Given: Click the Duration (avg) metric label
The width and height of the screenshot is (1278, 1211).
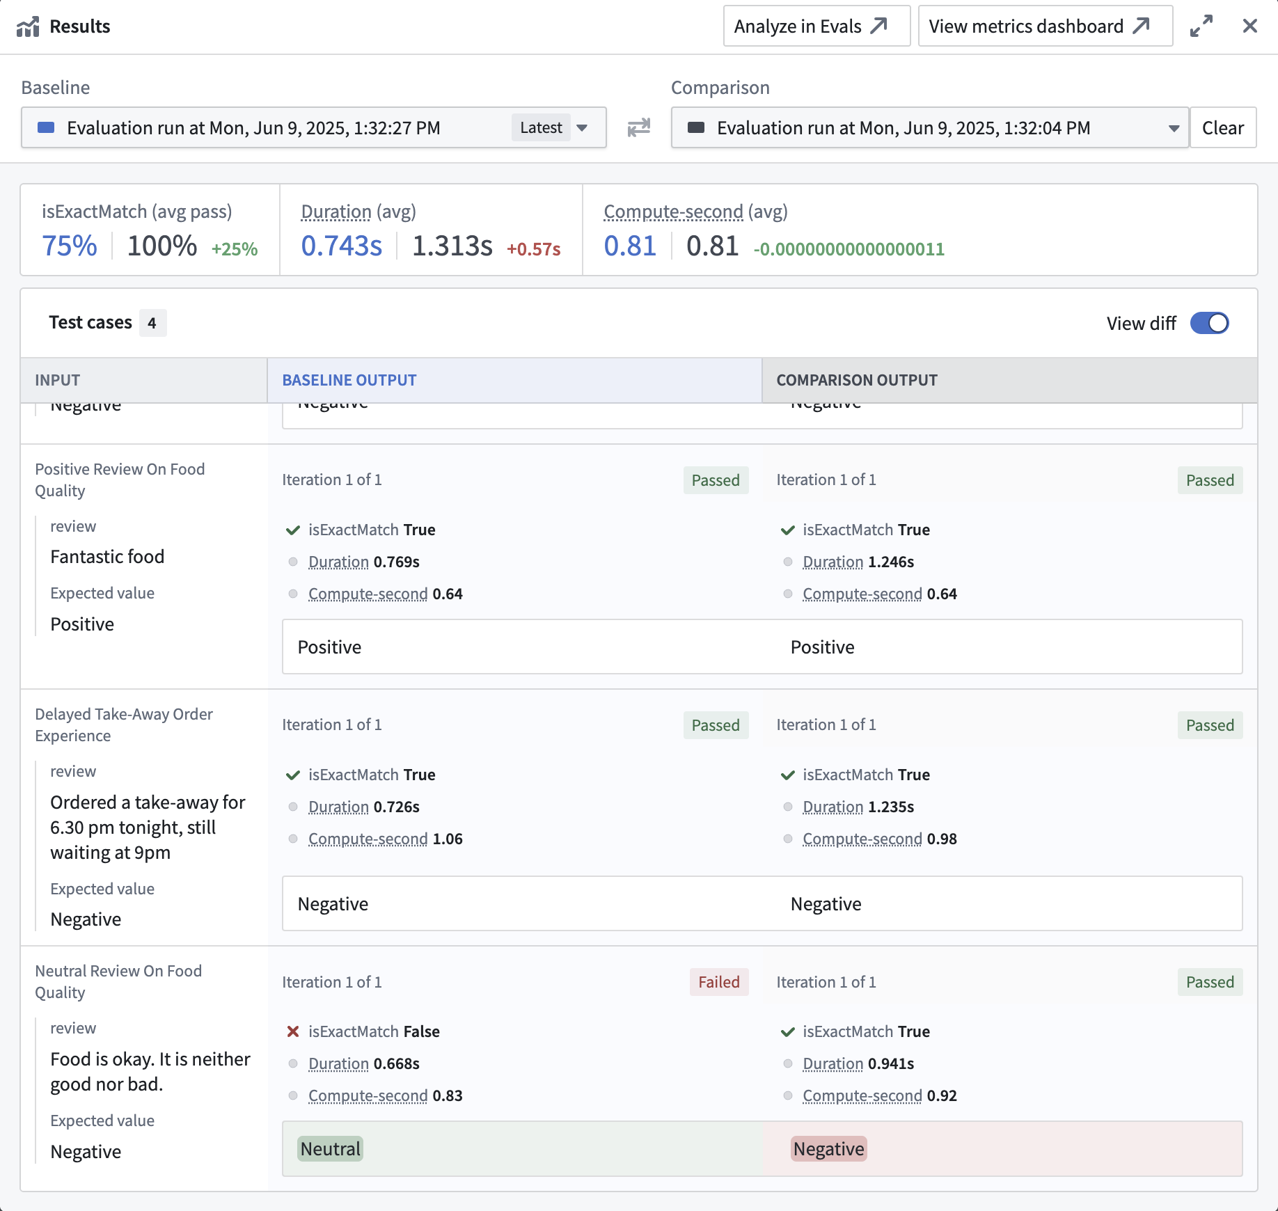Looking at the screenshot, I should click(336, 212).
